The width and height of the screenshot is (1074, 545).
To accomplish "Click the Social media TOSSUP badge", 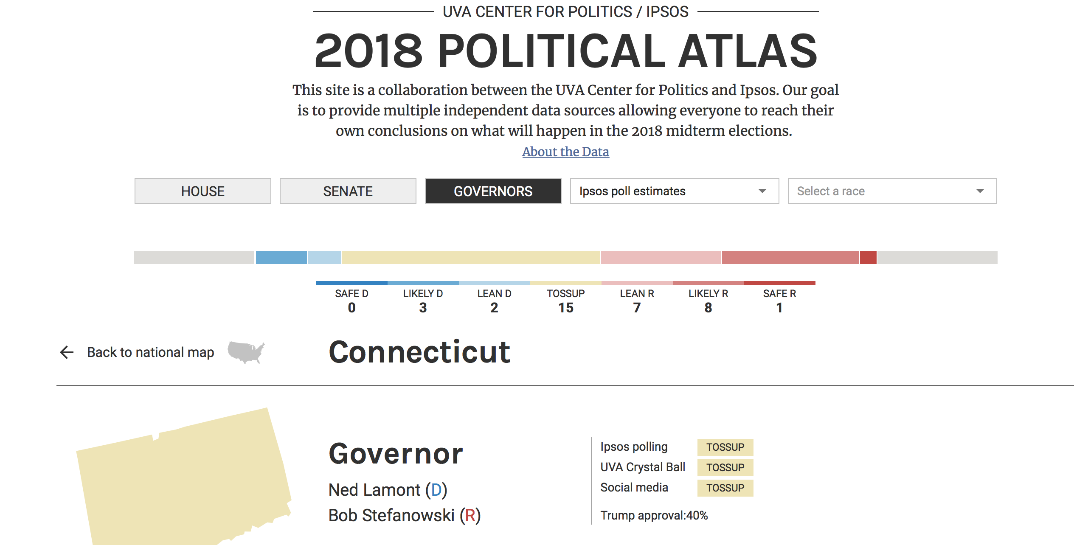I will click(725, 488).
